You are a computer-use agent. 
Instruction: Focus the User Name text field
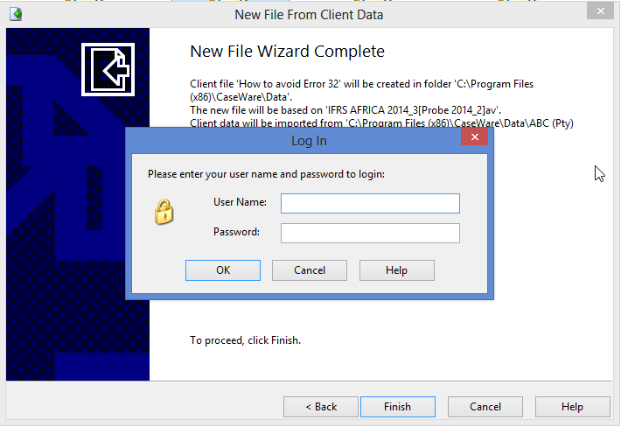[x=370, y=203]
